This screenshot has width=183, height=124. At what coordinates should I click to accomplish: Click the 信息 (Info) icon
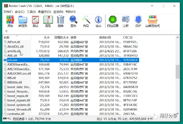pos(98,20)
